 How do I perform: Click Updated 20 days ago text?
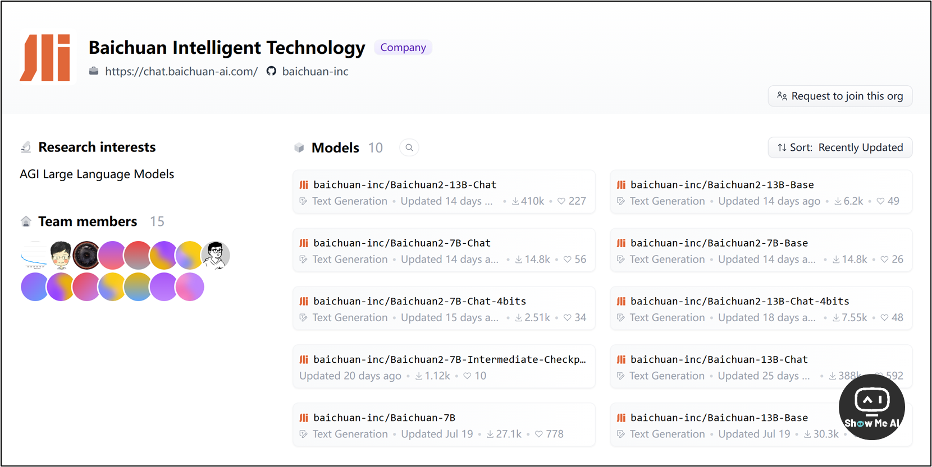(350, 376)
